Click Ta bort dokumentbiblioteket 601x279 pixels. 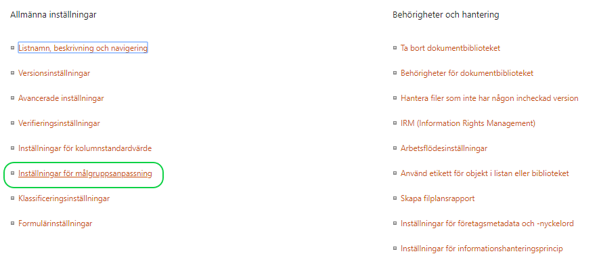pyautogui.click(x=450, y=48)
